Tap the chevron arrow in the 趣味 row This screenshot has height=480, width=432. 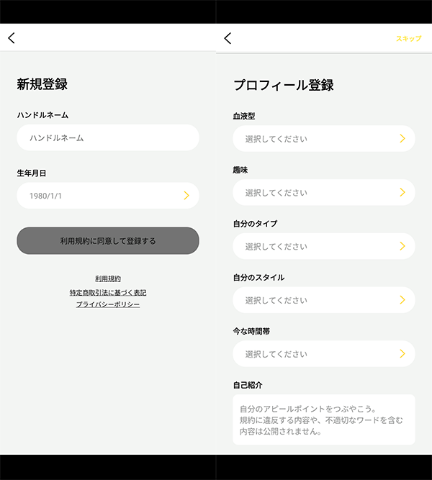pos(402,192)
